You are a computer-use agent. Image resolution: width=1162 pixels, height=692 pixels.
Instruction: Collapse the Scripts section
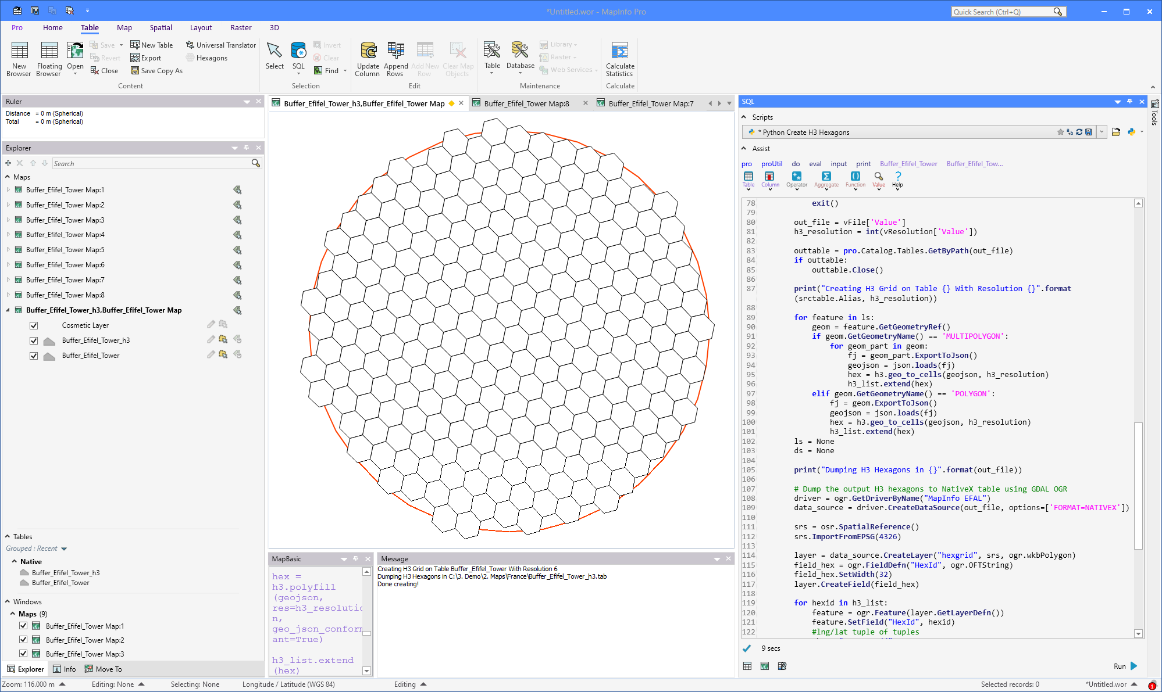point(744,117)
